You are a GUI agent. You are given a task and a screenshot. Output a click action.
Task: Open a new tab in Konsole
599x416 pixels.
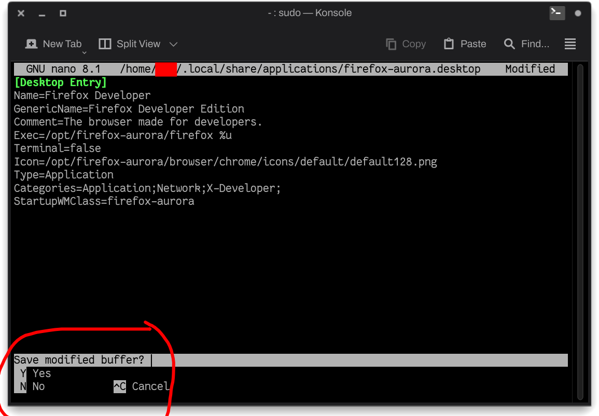[x=53, y=44]
